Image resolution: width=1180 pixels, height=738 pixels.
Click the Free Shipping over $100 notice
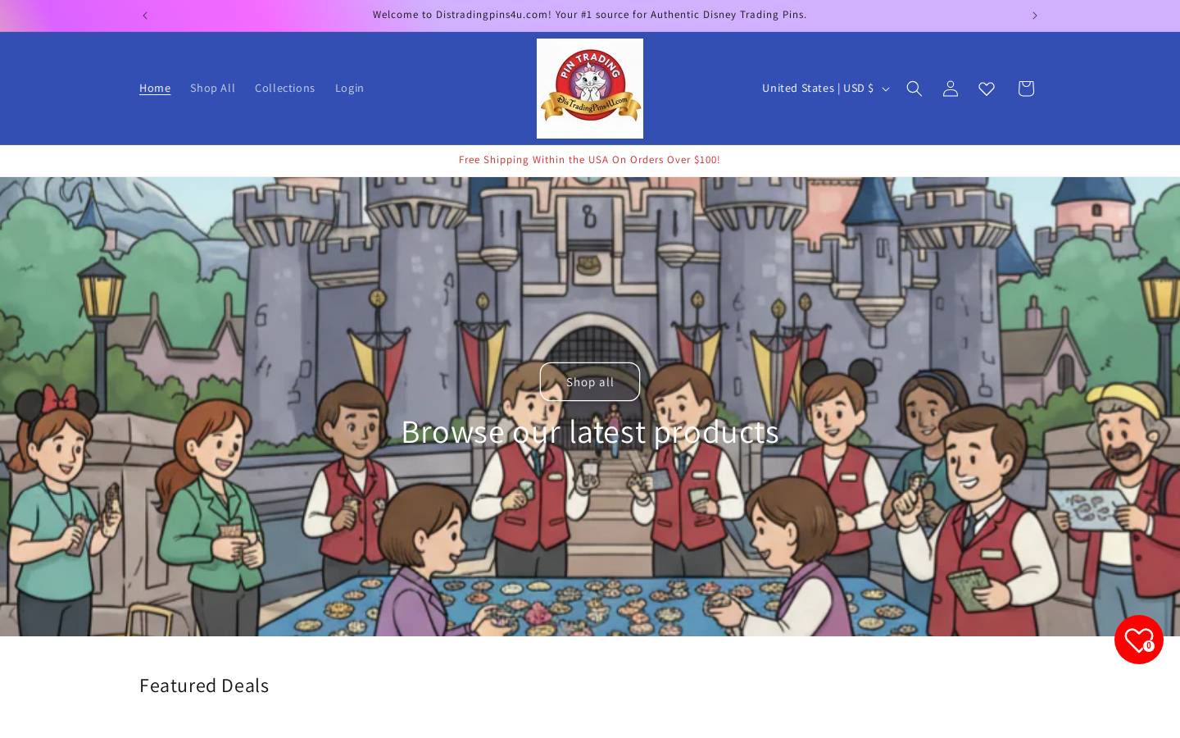pos(590,160)
